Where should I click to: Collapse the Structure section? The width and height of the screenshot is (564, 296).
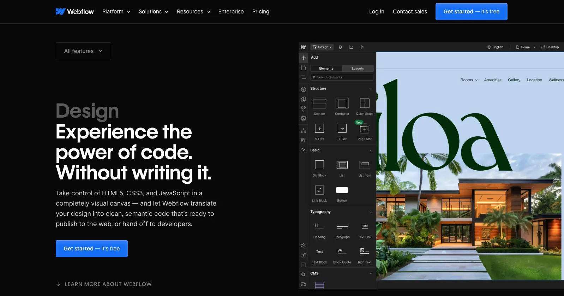click(x=370, y=89)
